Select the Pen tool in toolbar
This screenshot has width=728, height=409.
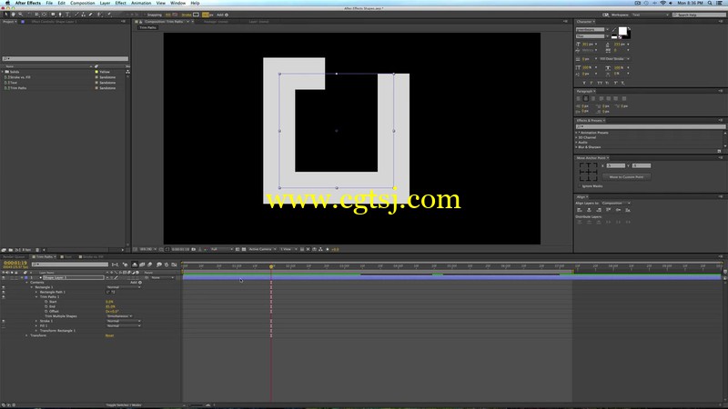[60, 15]
